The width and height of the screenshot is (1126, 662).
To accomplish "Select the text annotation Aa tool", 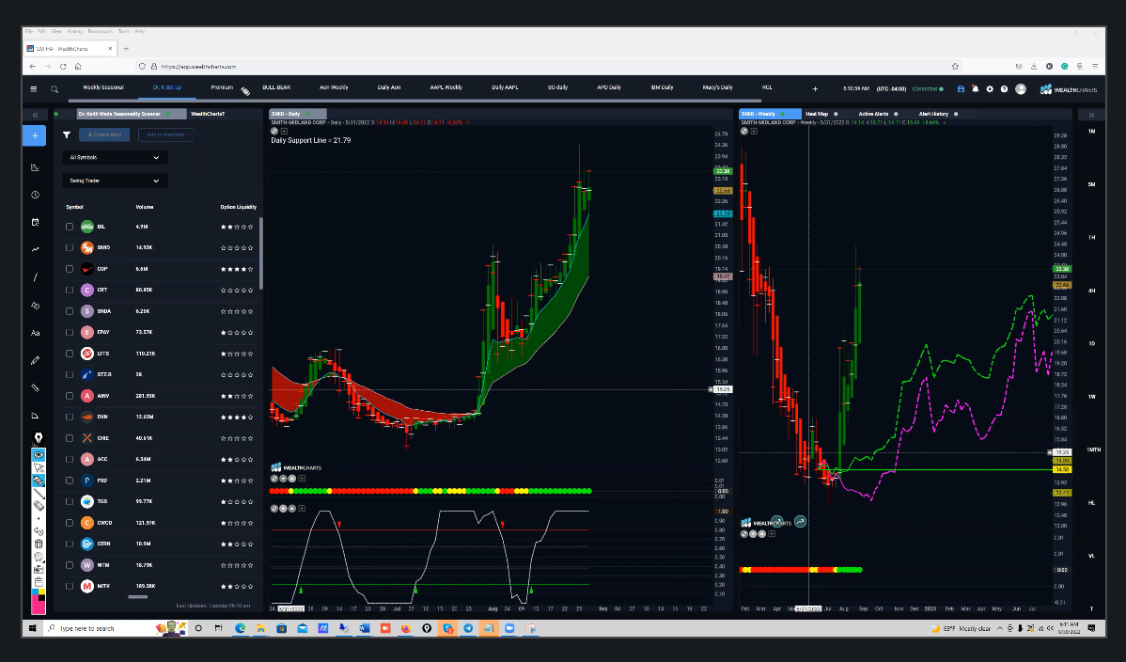I will coord(35,333).
